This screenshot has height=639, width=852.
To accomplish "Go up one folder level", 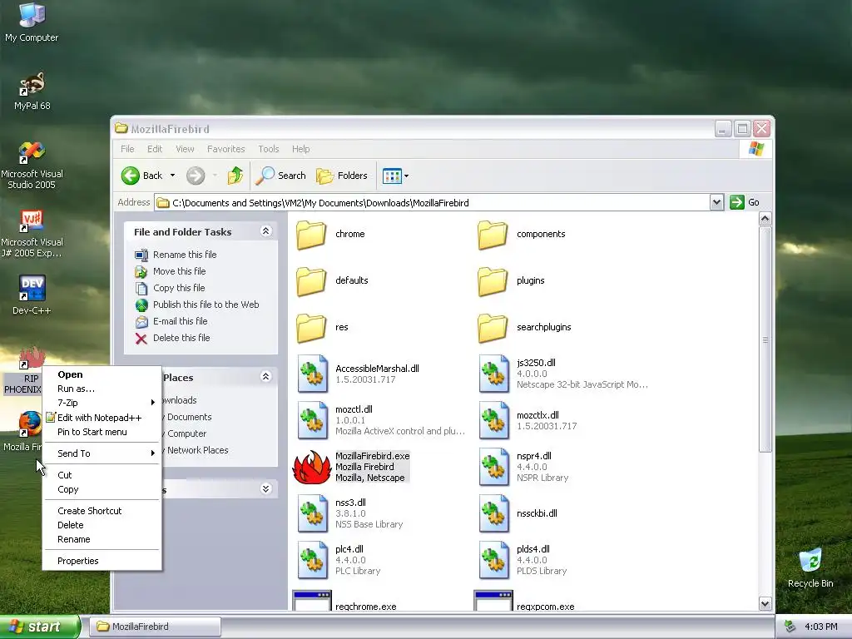I will click(x=235, y=176).
